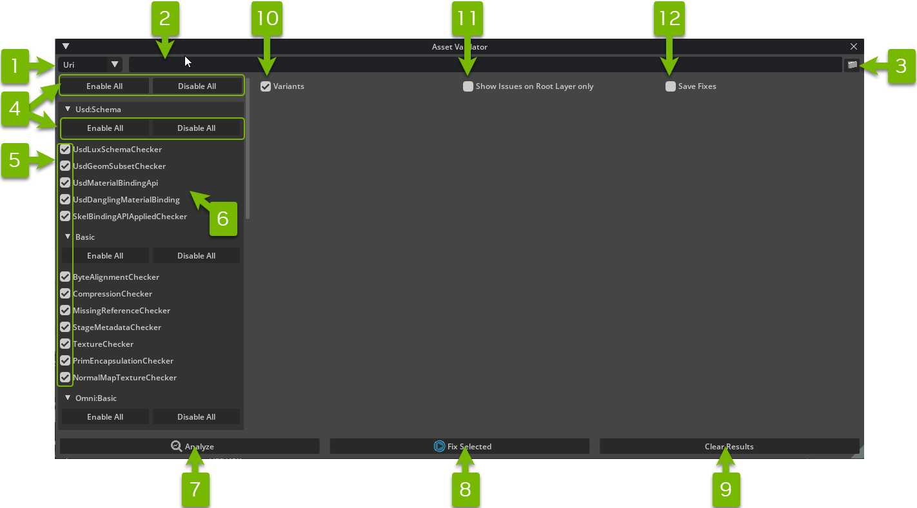Screen dimensions: 917x508
Task: Click the play icon on Fix Selected
Action: coord(439,445)
